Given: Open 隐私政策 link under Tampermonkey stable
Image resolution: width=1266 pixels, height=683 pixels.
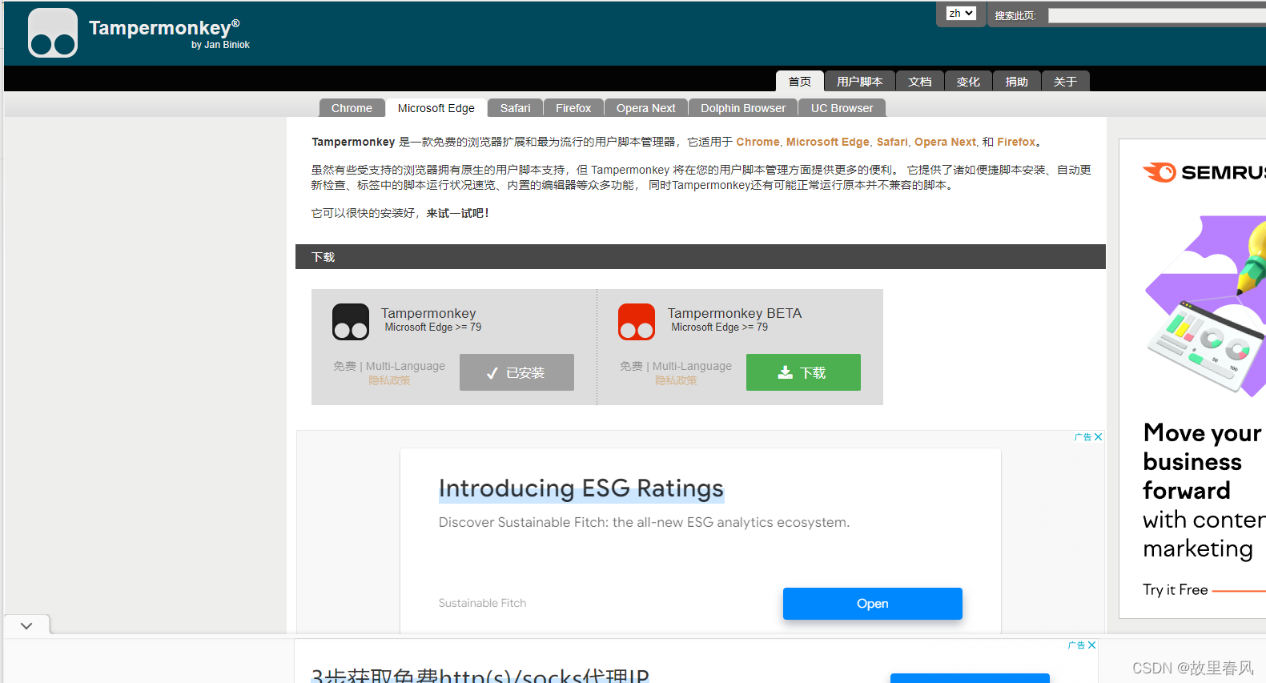Looking at the screenshot, I should pyautogui.click(x=389, y=380).
